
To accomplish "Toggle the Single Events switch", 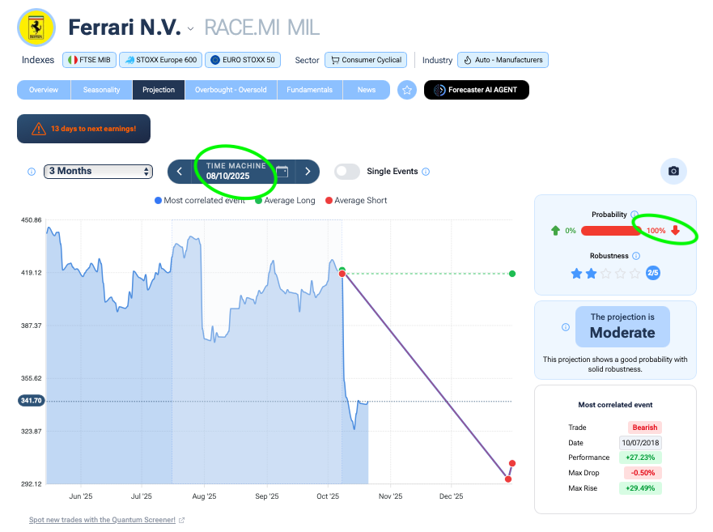I will pyautogui.click(x=347, y=172).
